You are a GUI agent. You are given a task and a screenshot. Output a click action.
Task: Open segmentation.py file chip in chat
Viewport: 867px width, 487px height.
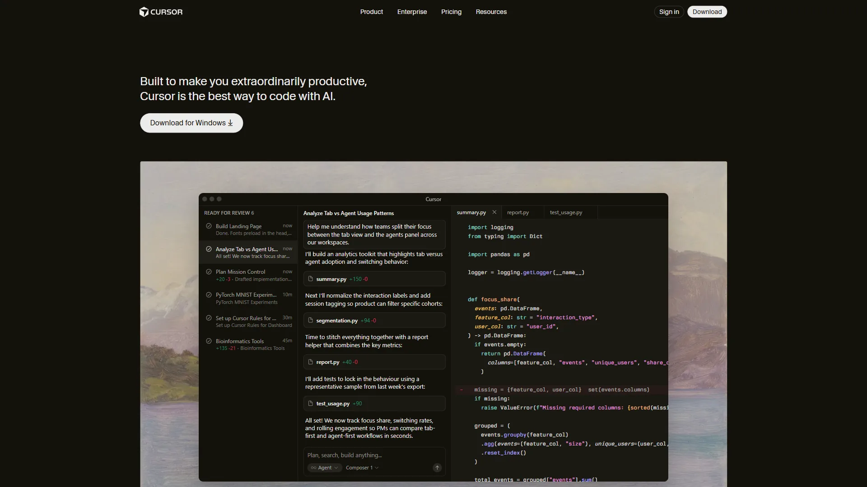tap(374, 320)
